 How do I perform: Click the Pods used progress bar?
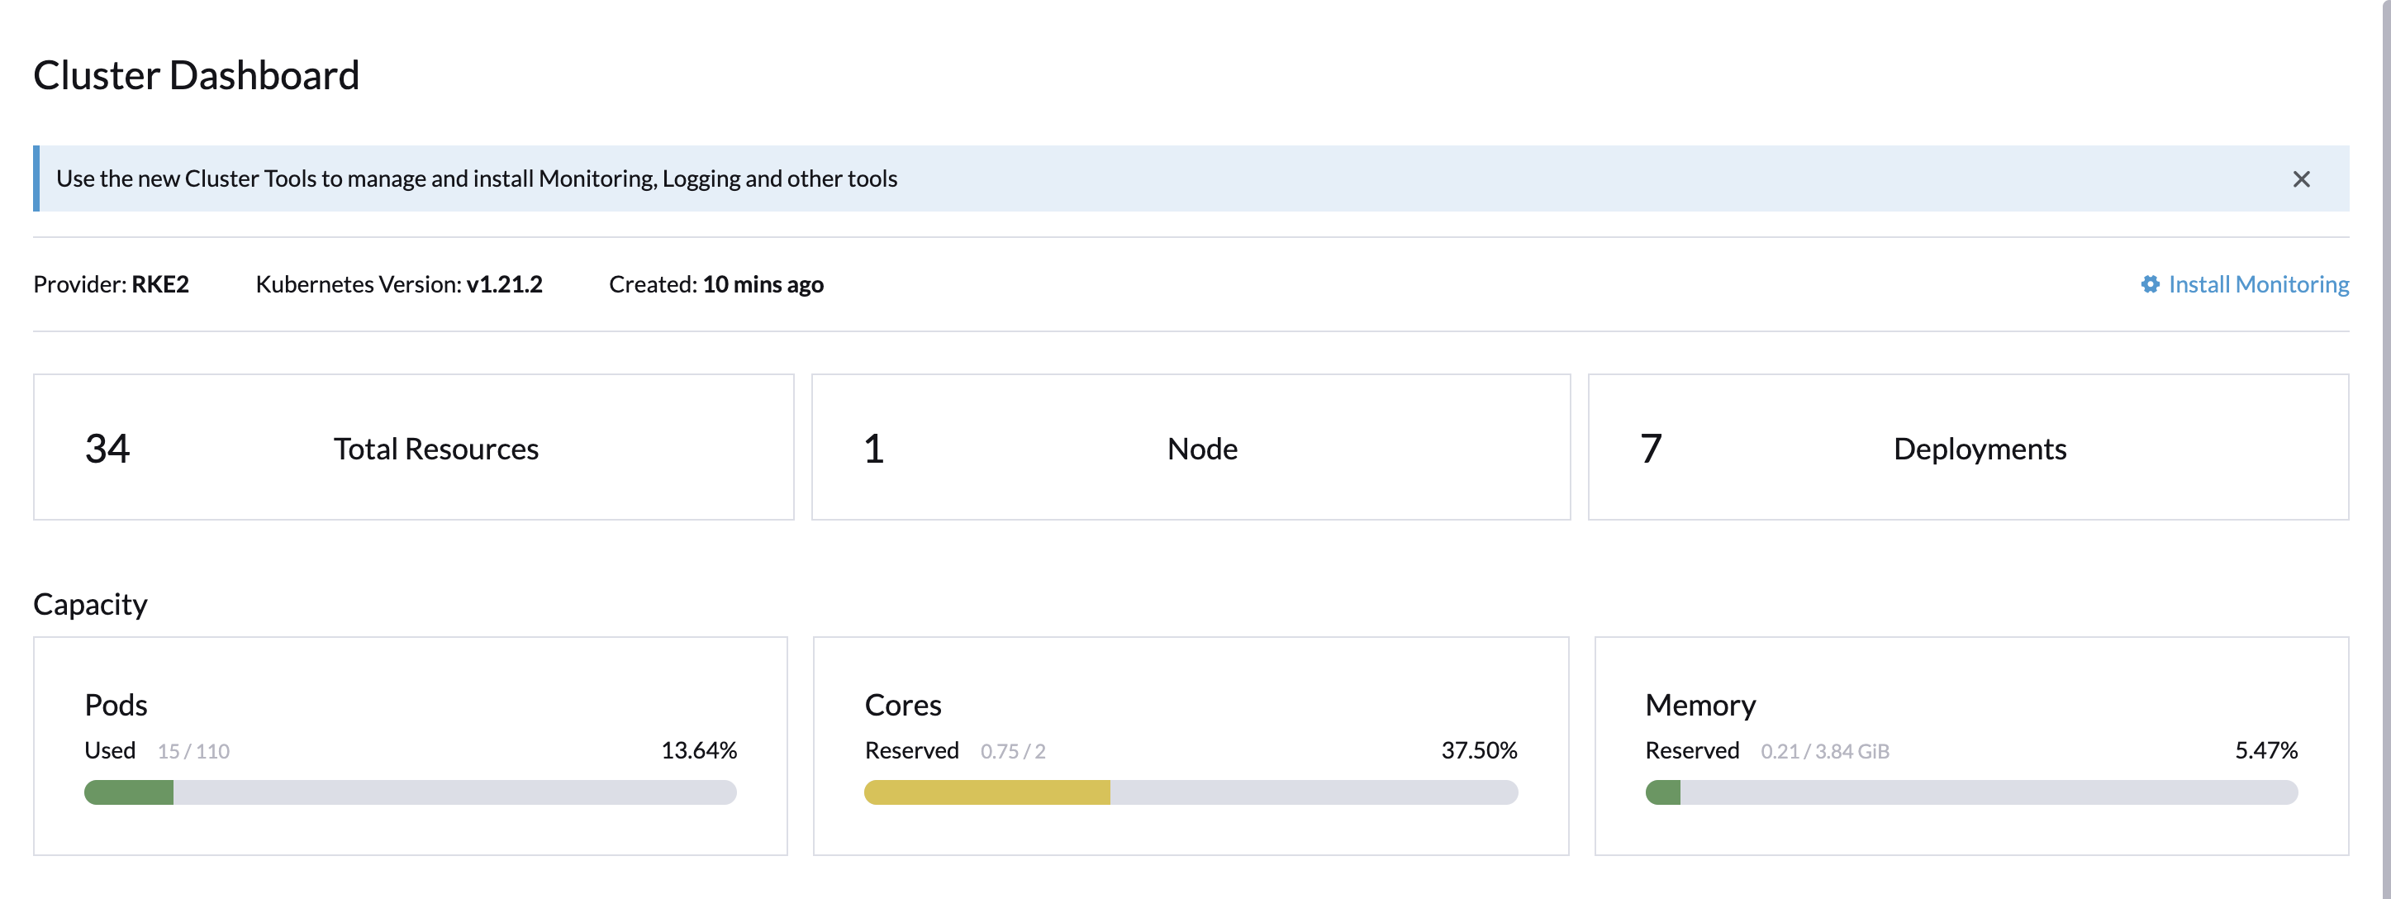point(411,792)
